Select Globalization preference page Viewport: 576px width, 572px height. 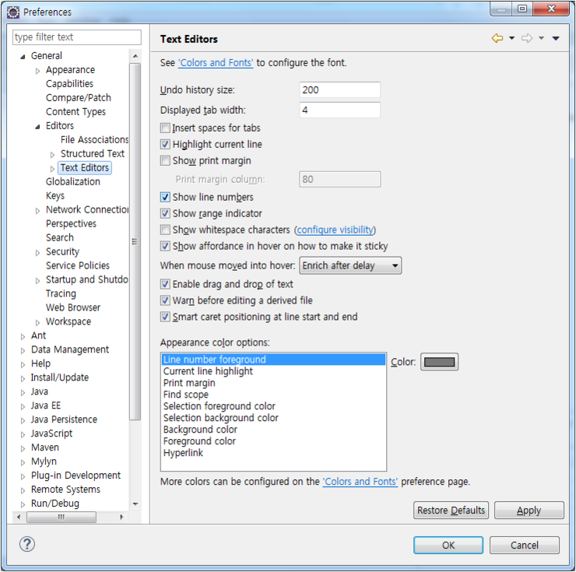72,181
